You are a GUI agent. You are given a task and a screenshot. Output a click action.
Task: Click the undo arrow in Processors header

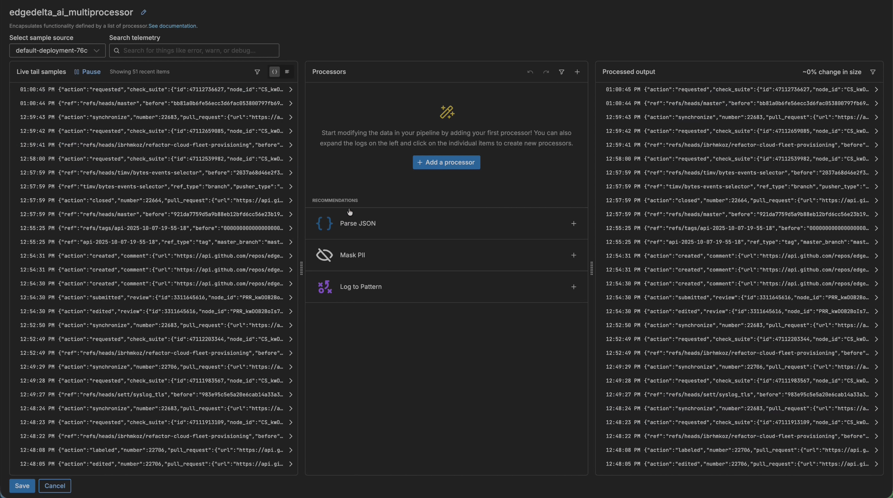pos(530,72)
